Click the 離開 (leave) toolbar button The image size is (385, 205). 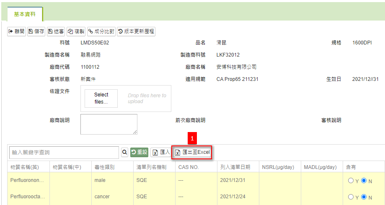coord(17,31)
